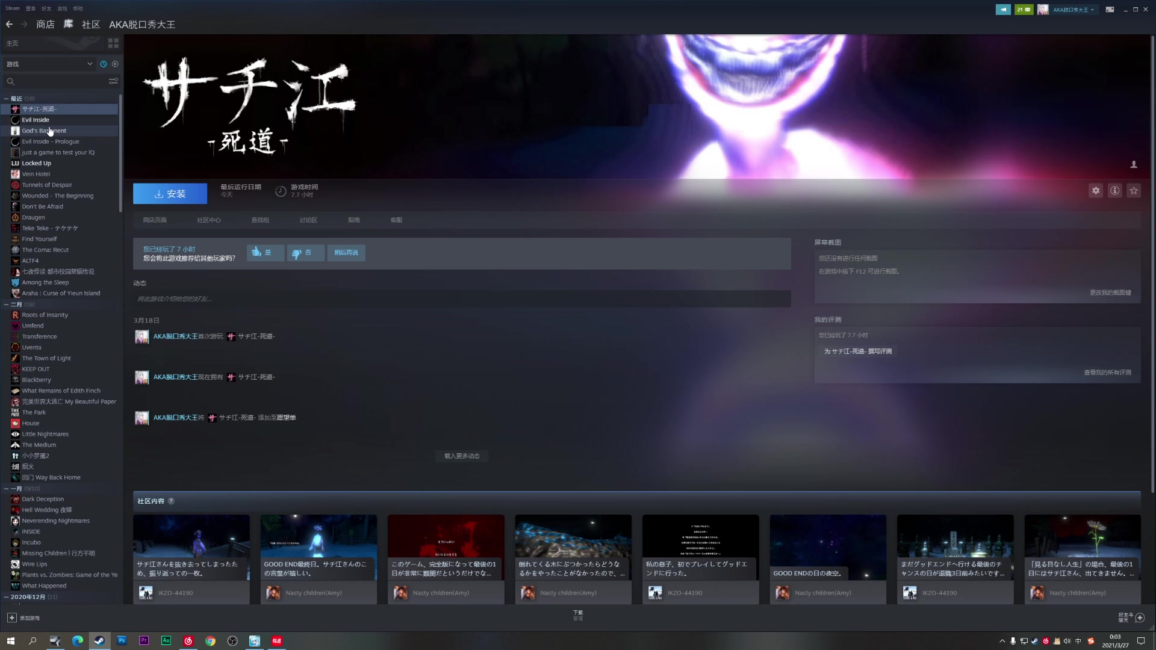Open 商店页面 link

click(155, 220)
